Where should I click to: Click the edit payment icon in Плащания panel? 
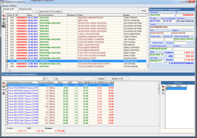(163, 90)
